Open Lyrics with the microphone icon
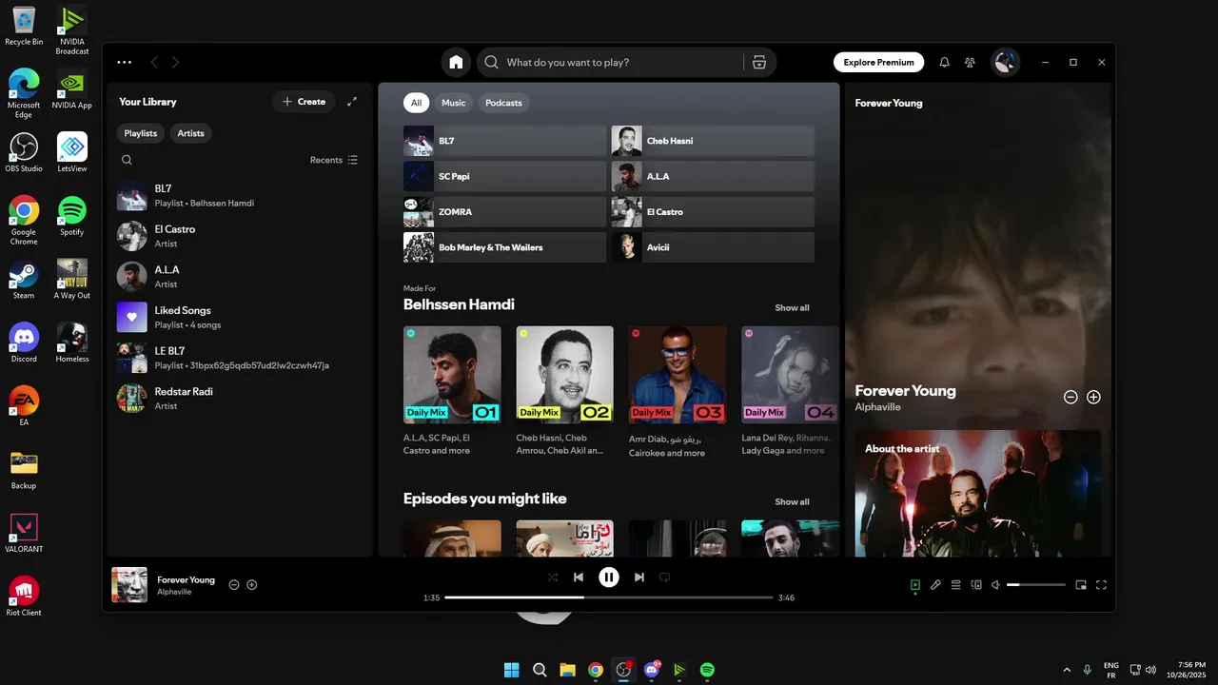The image size is (1218, 685). tap(935, 585)
